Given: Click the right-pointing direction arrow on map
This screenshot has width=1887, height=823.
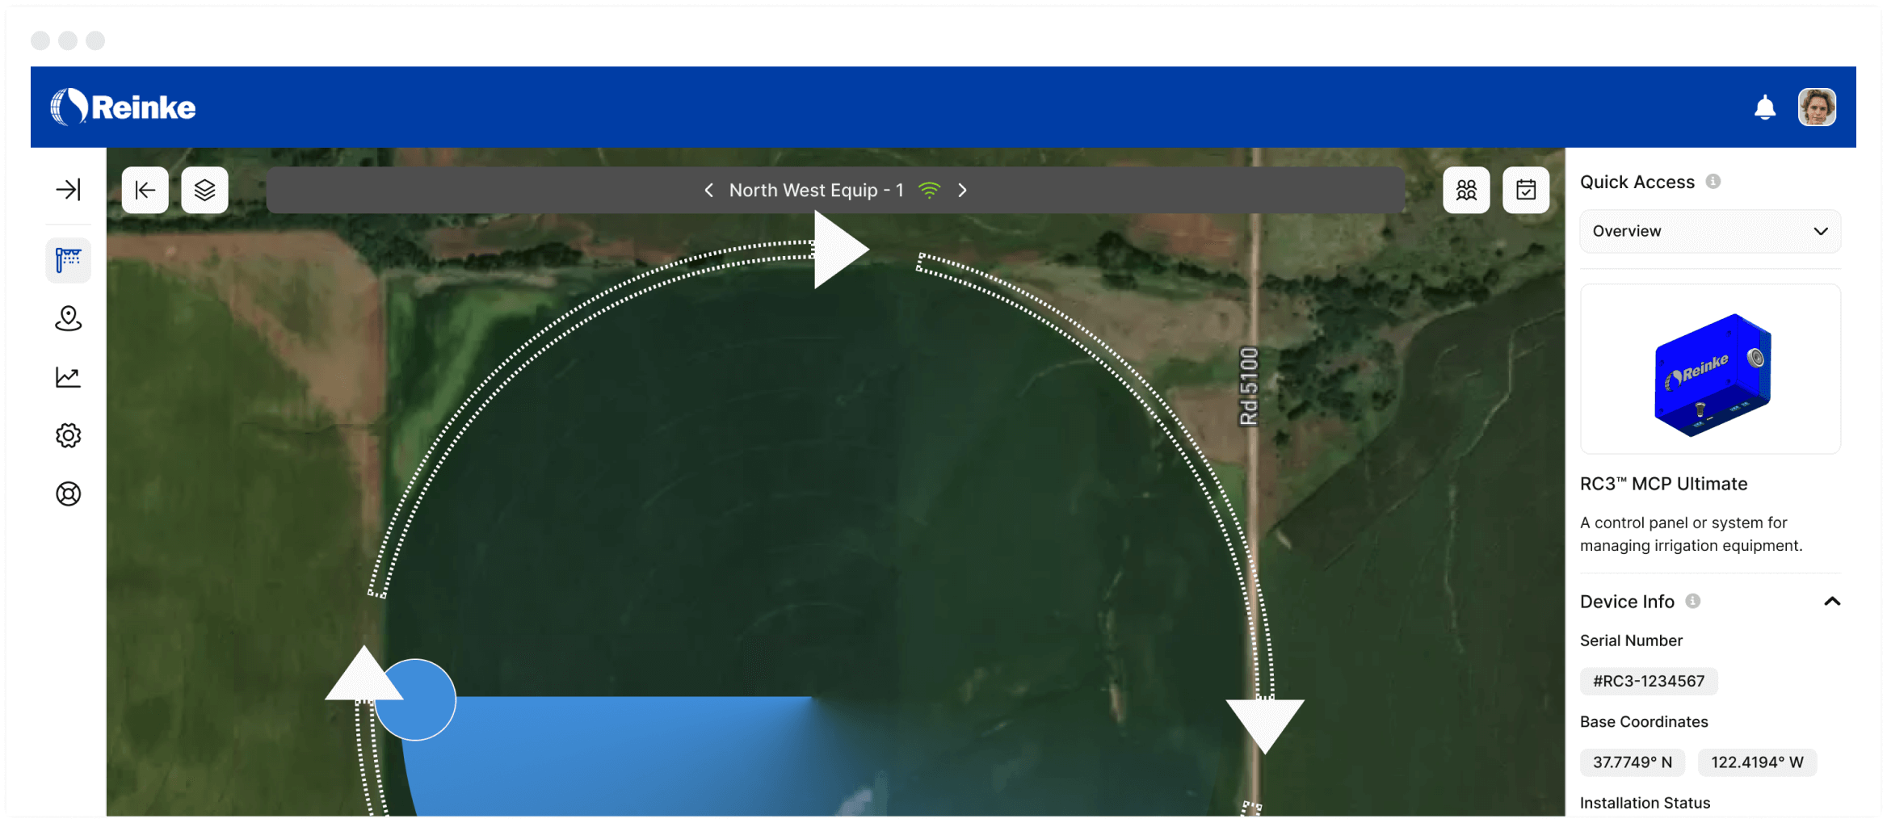Looking at the screenshot, I should 840,249.
